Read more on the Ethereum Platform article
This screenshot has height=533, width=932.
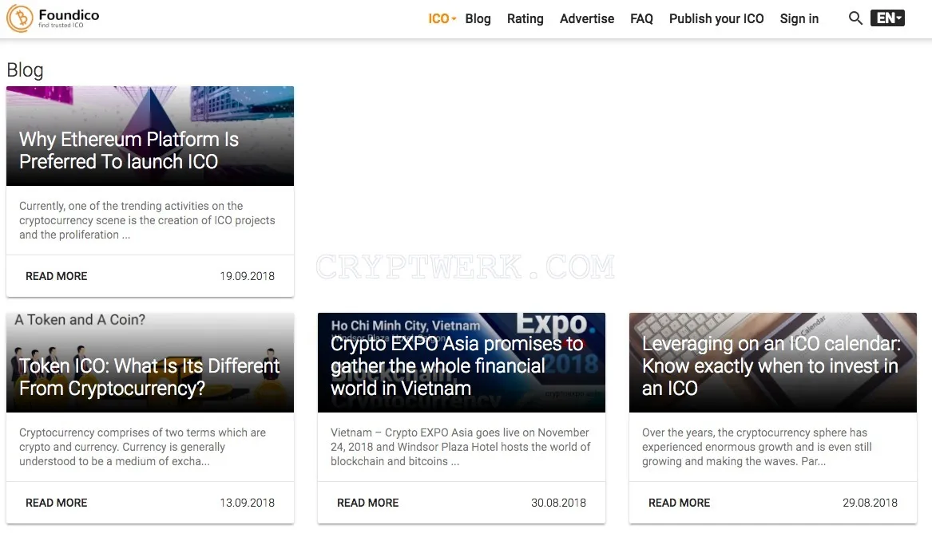tap(57, 276)
